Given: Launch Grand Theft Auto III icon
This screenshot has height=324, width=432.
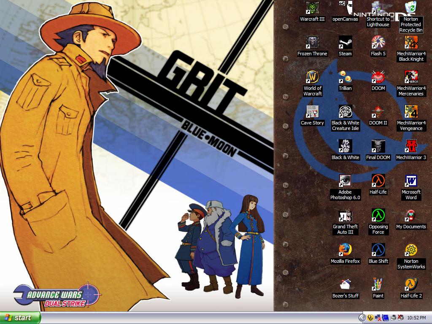Looking at the screenshot, I should 345,216.
